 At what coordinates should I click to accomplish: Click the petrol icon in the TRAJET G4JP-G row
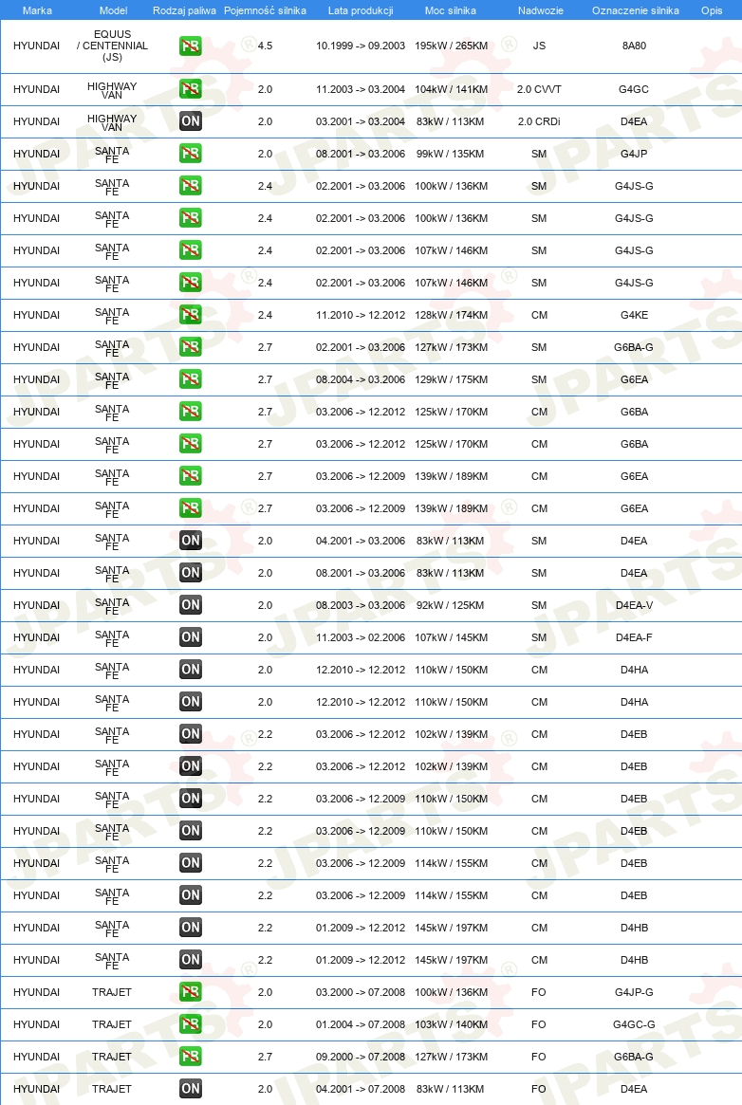(x=191, y=991)
